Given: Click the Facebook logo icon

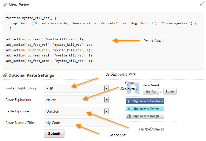Looking at the screenshot, I should tap(129, 101).
